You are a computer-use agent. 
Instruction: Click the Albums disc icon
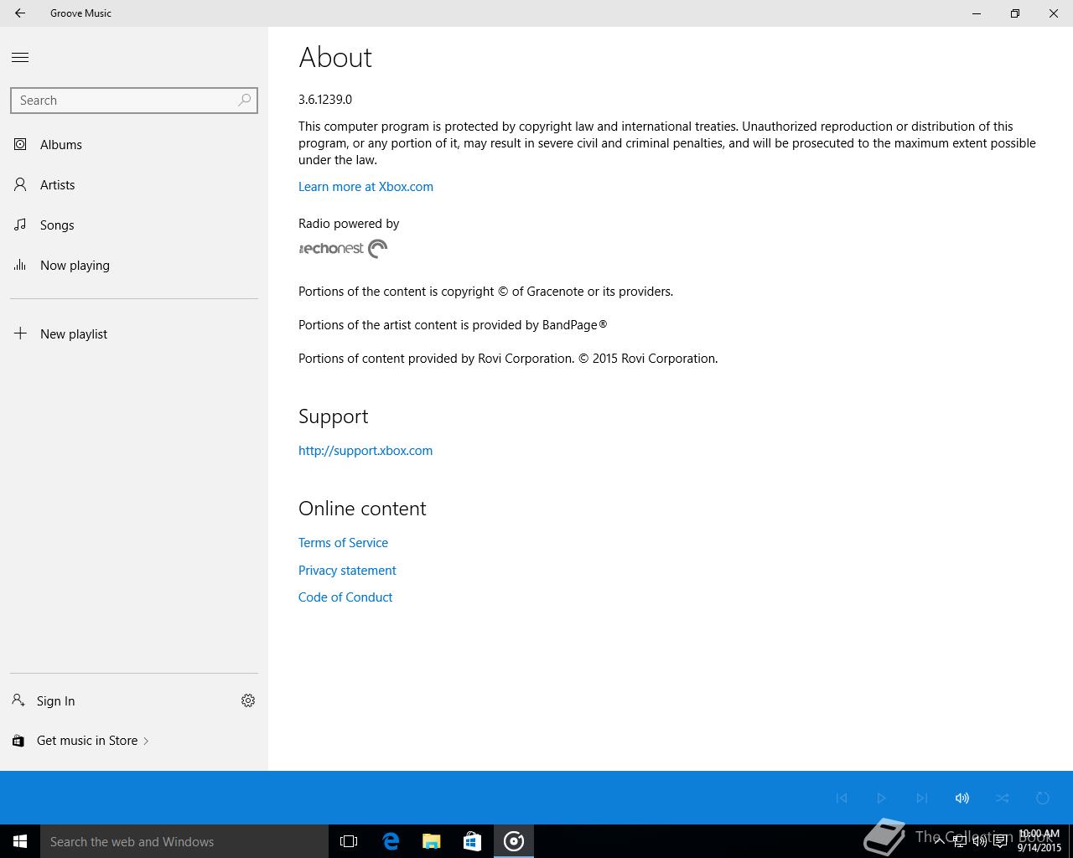(x=20, y=144)
